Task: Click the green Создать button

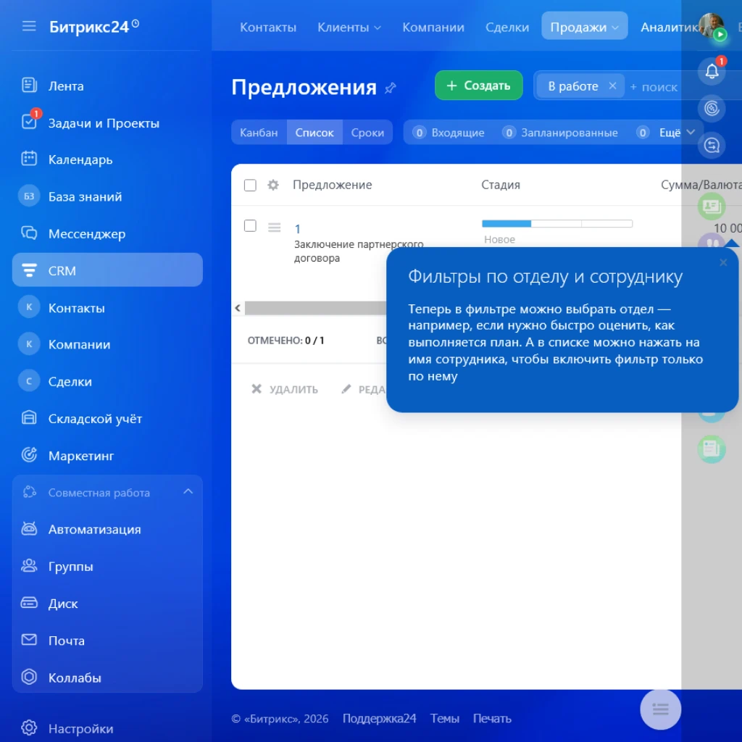Action: (478, 85)
